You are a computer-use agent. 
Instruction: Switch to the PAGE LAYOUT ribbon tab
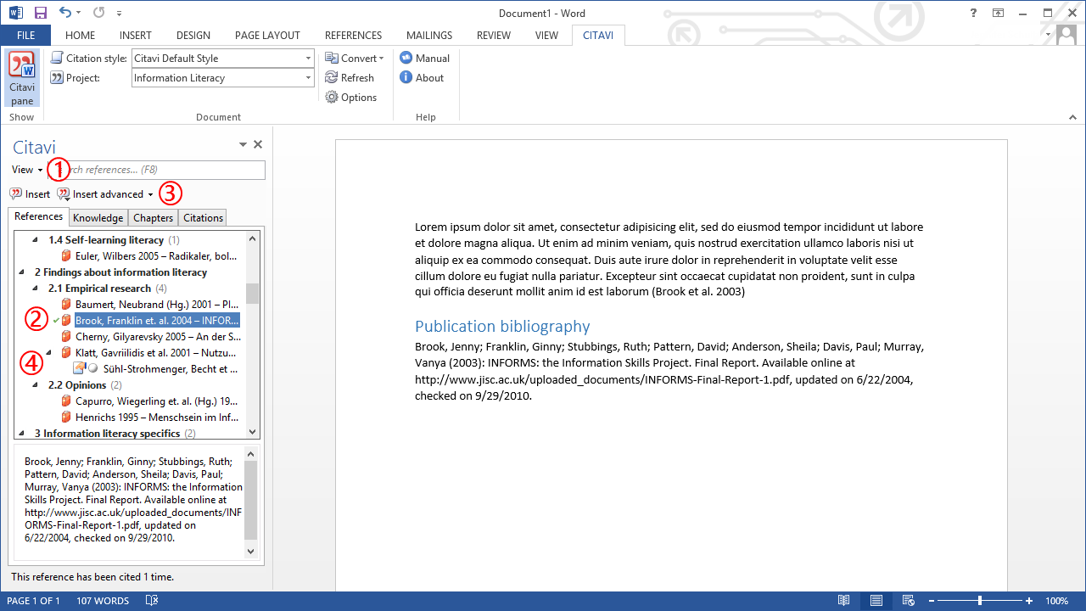pos(267,36)
